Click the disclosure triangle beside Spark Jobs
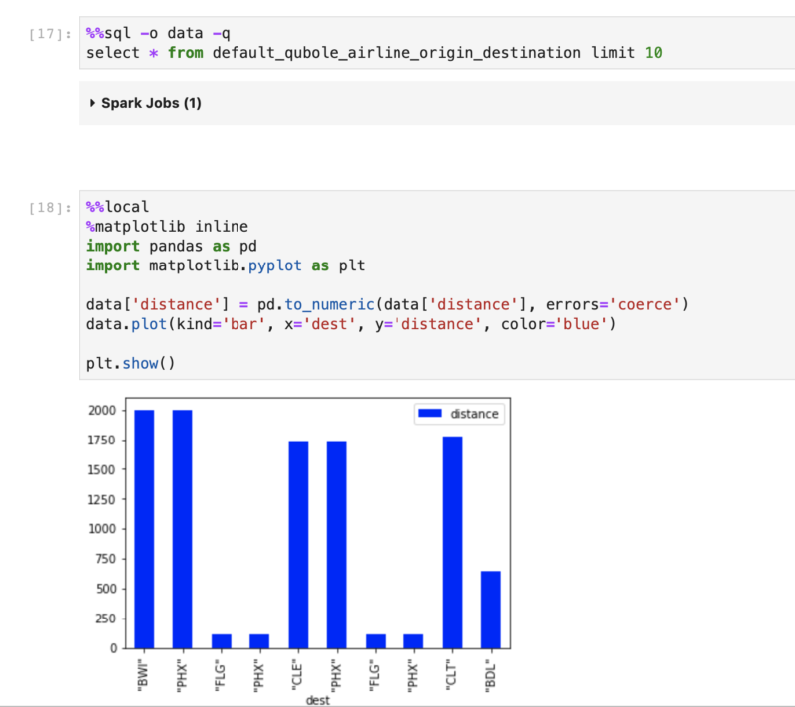 point(92,102)
